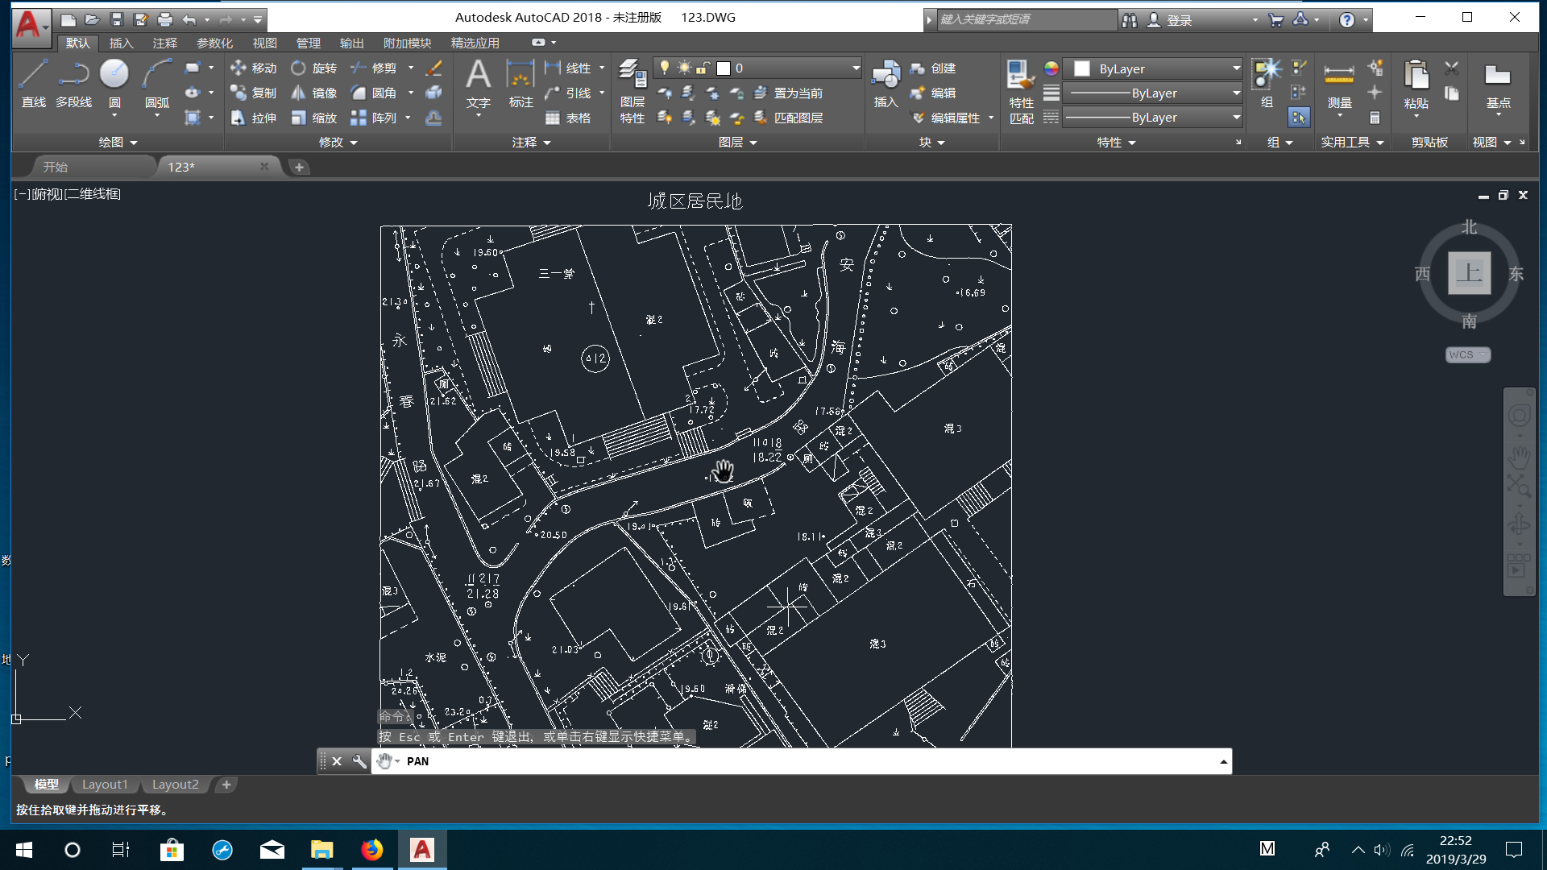Switch to the Layout1 tab
This screenshot has width=1547, height=870.
click(x=105, y=784)
